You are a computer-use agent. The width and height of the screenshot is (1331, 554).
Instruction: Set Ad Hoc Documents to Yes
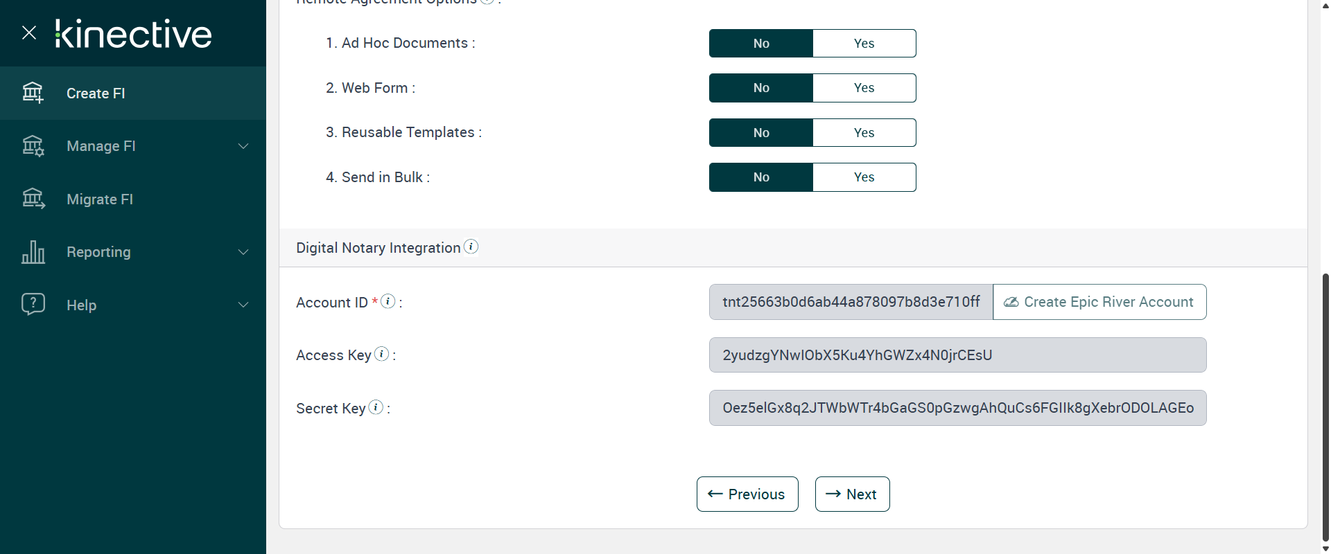click(x=864, y=44)
